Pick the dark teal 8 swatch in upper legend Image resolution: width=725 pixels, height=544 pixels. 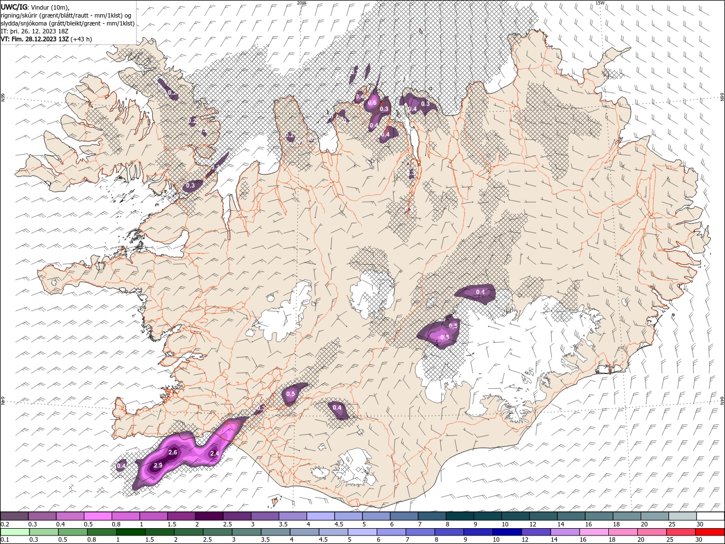[459, 516]
